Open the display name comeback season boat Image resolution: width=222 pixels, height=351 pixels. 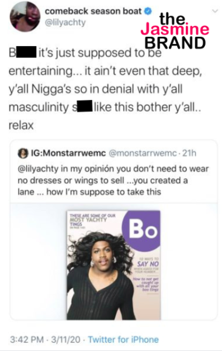click(93, 11)
